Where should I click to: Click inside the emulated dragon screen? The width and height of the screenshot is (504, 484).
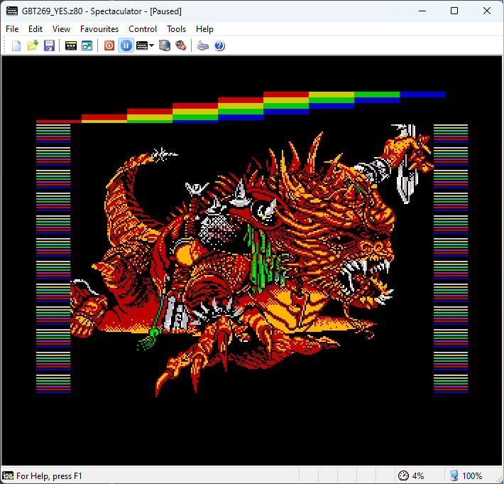click(x=252, y=260)
